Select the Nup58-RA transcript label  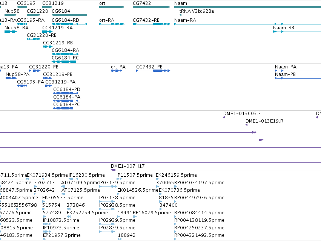(x=17, y=28)
